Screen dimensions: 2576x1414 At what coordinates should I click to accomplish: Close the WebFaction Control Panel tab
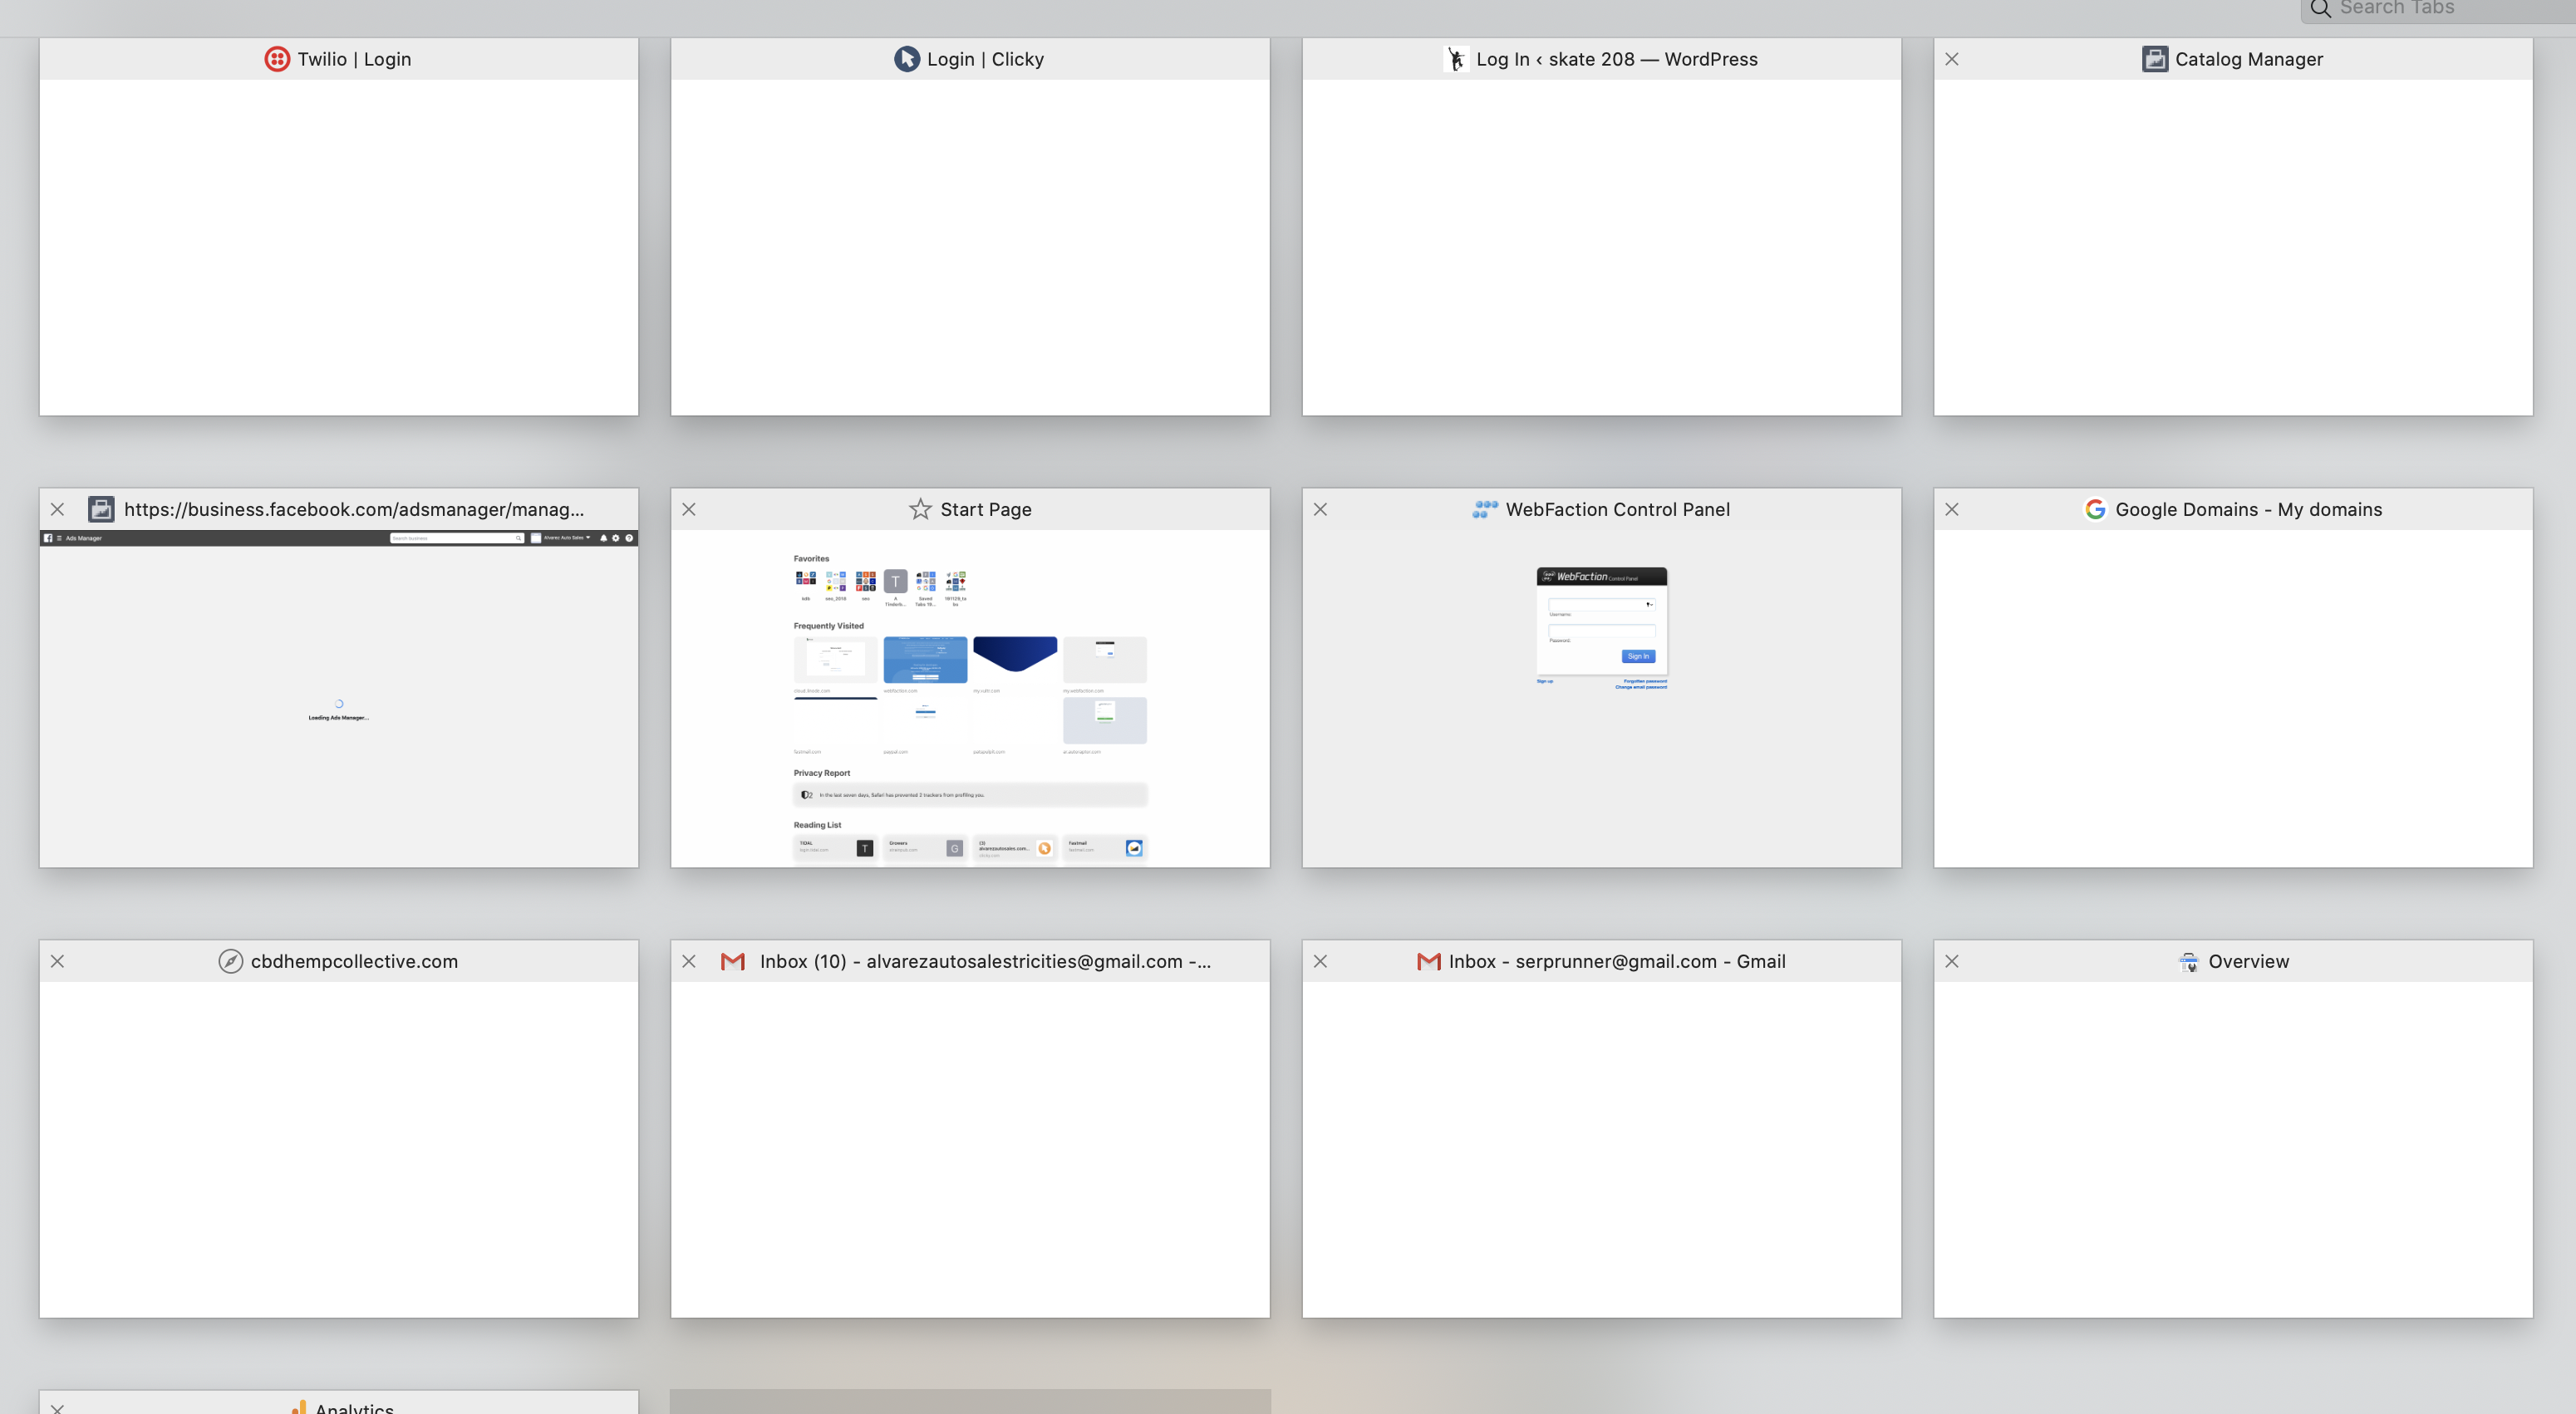click(1320, 509)
